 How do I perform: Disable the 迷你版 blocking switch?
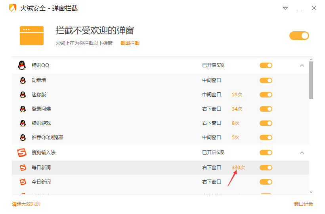click(266, 95)
